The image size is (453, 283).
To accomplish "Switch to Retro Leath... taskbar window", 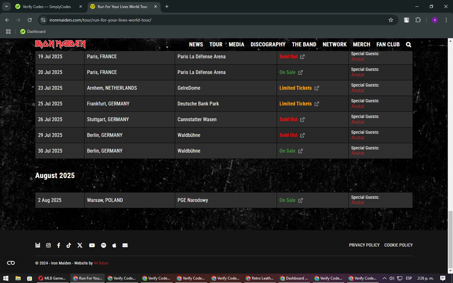I will click(260, 278).
